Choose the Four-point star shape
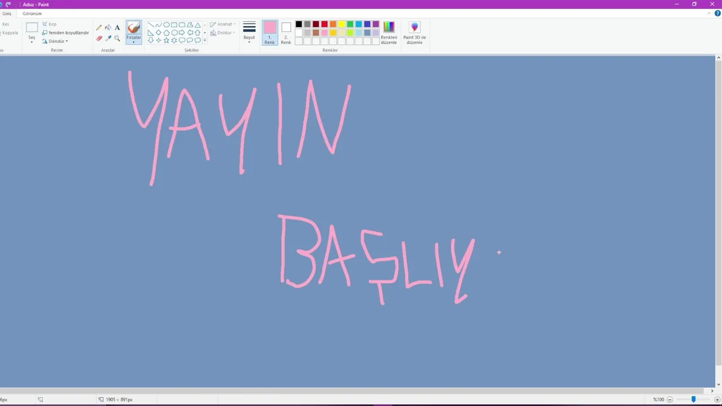Image resolution: width=722 pixels, height=406 pixels. pyautogui.click(x=159, y=40)
